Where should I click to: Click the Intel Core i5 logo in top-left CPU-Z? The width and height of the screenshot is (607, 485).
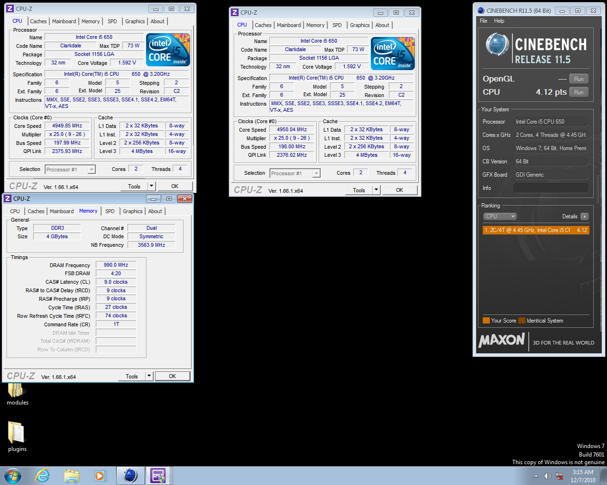click(x=168, y=49)
